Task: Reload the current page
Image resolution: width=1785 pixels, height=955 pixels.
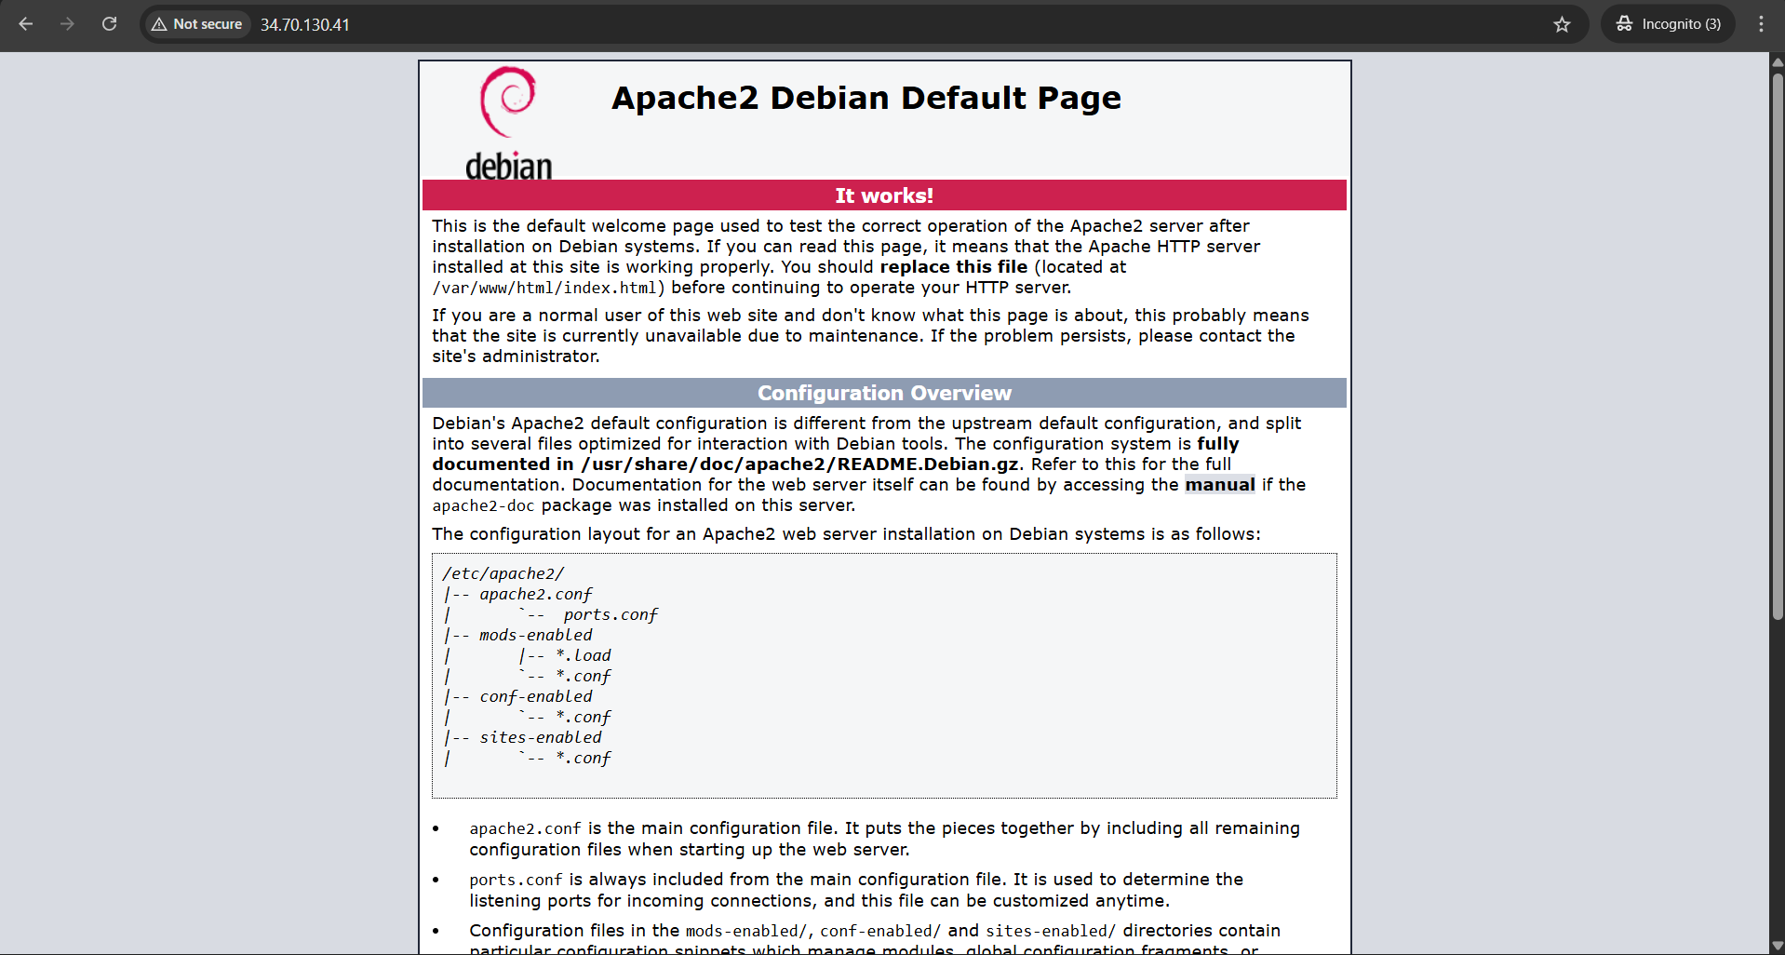Action: tap(109, 24)
